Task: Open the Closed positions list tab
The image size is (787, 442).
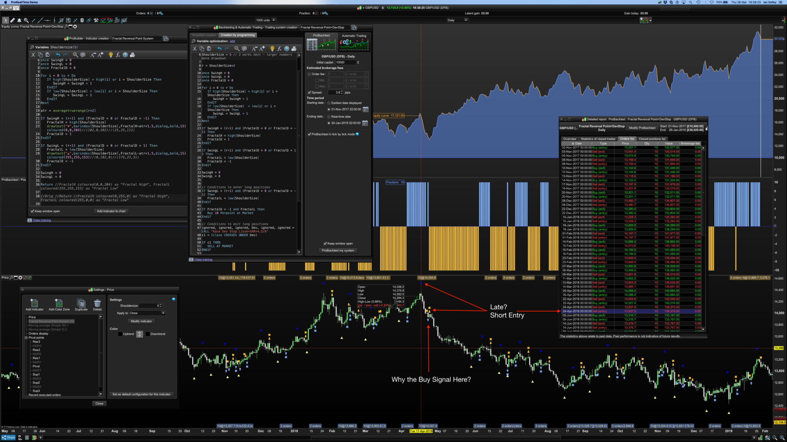Action: (652, 139)
